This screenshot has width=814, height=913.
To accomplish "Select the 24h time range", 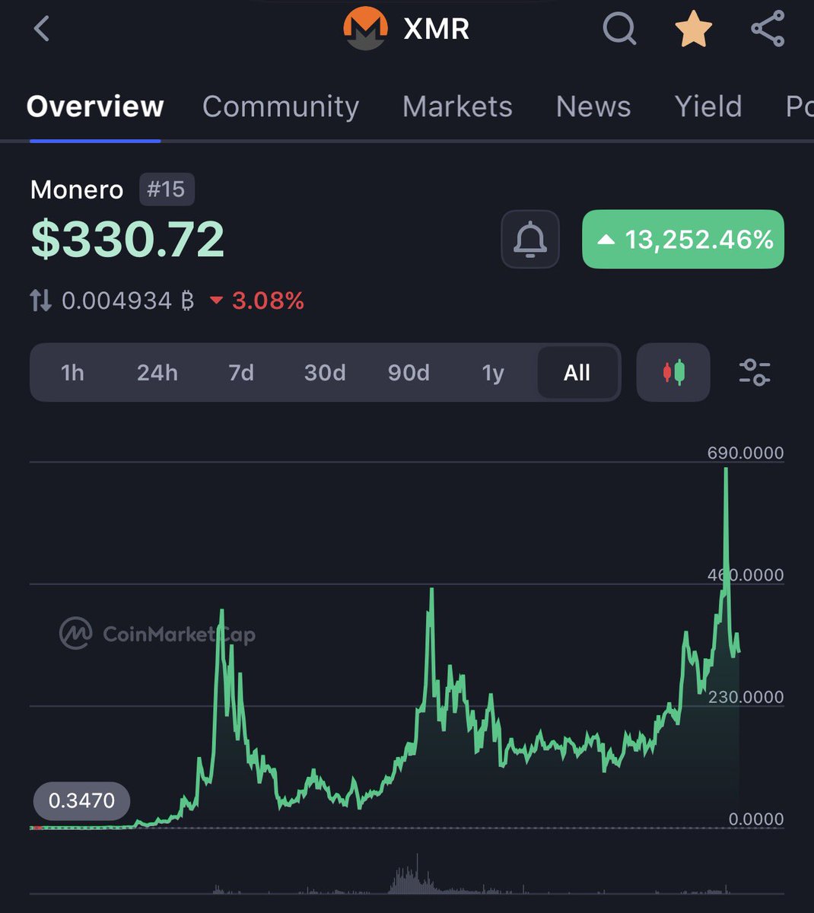I will pos(157,373).
